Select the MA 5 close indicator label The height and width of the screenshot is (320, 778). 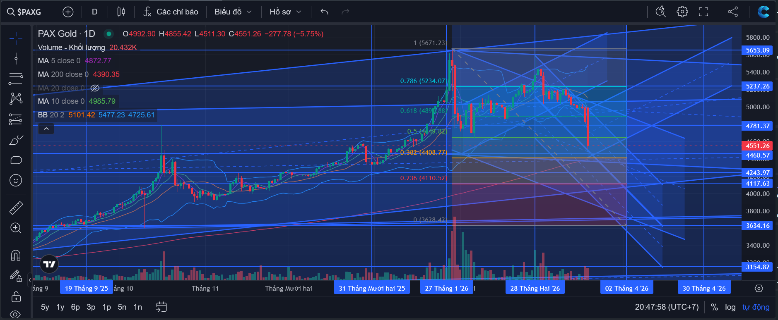pos(59,61)
